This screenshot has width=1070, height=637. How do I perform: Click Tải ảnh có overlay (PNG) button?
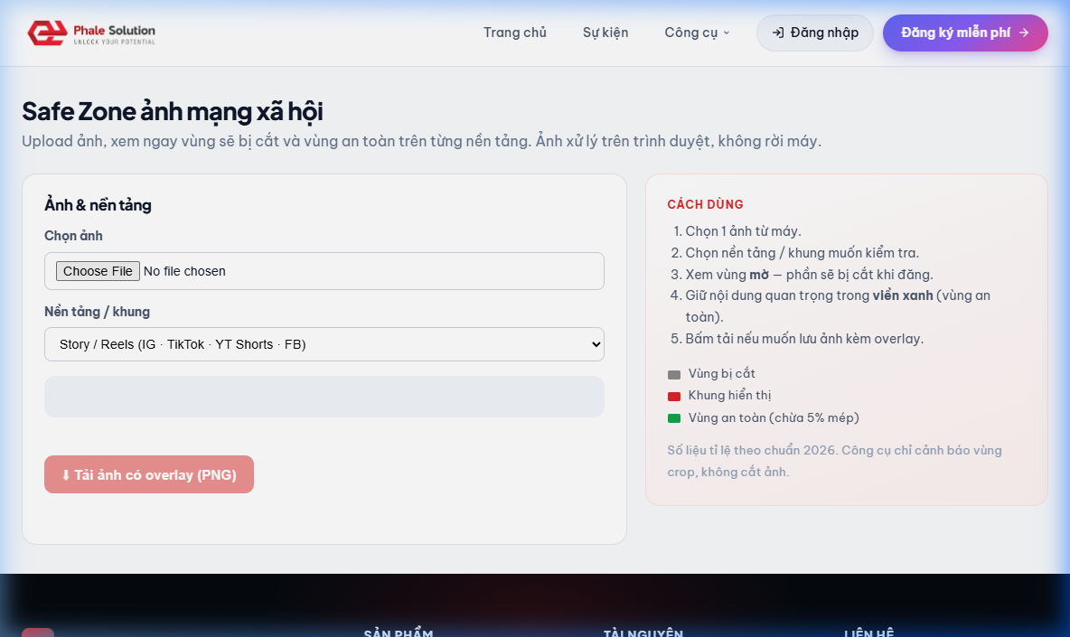tap(149, 474)
